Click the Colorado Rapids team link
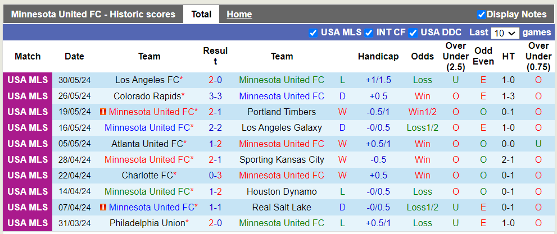 [x=147, y=96]
